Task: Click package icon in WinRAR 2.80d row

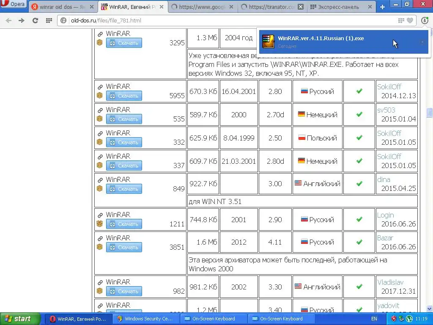Action: 100,165
